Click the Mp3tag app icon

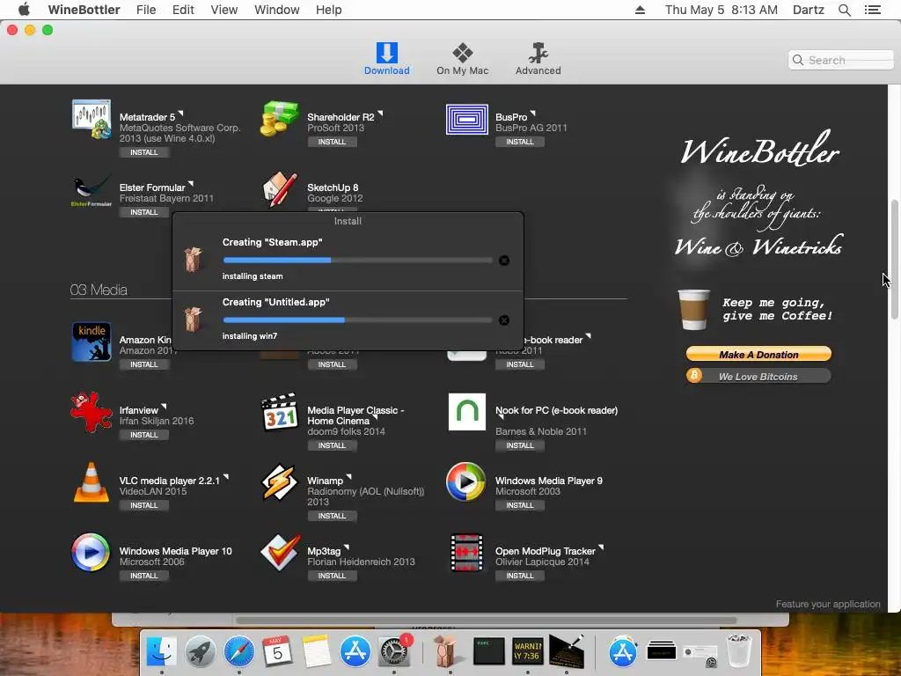(280, 553)
